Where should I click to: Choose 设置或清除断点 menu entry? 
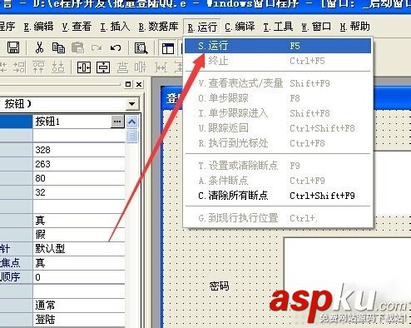(x=278, y=166)
